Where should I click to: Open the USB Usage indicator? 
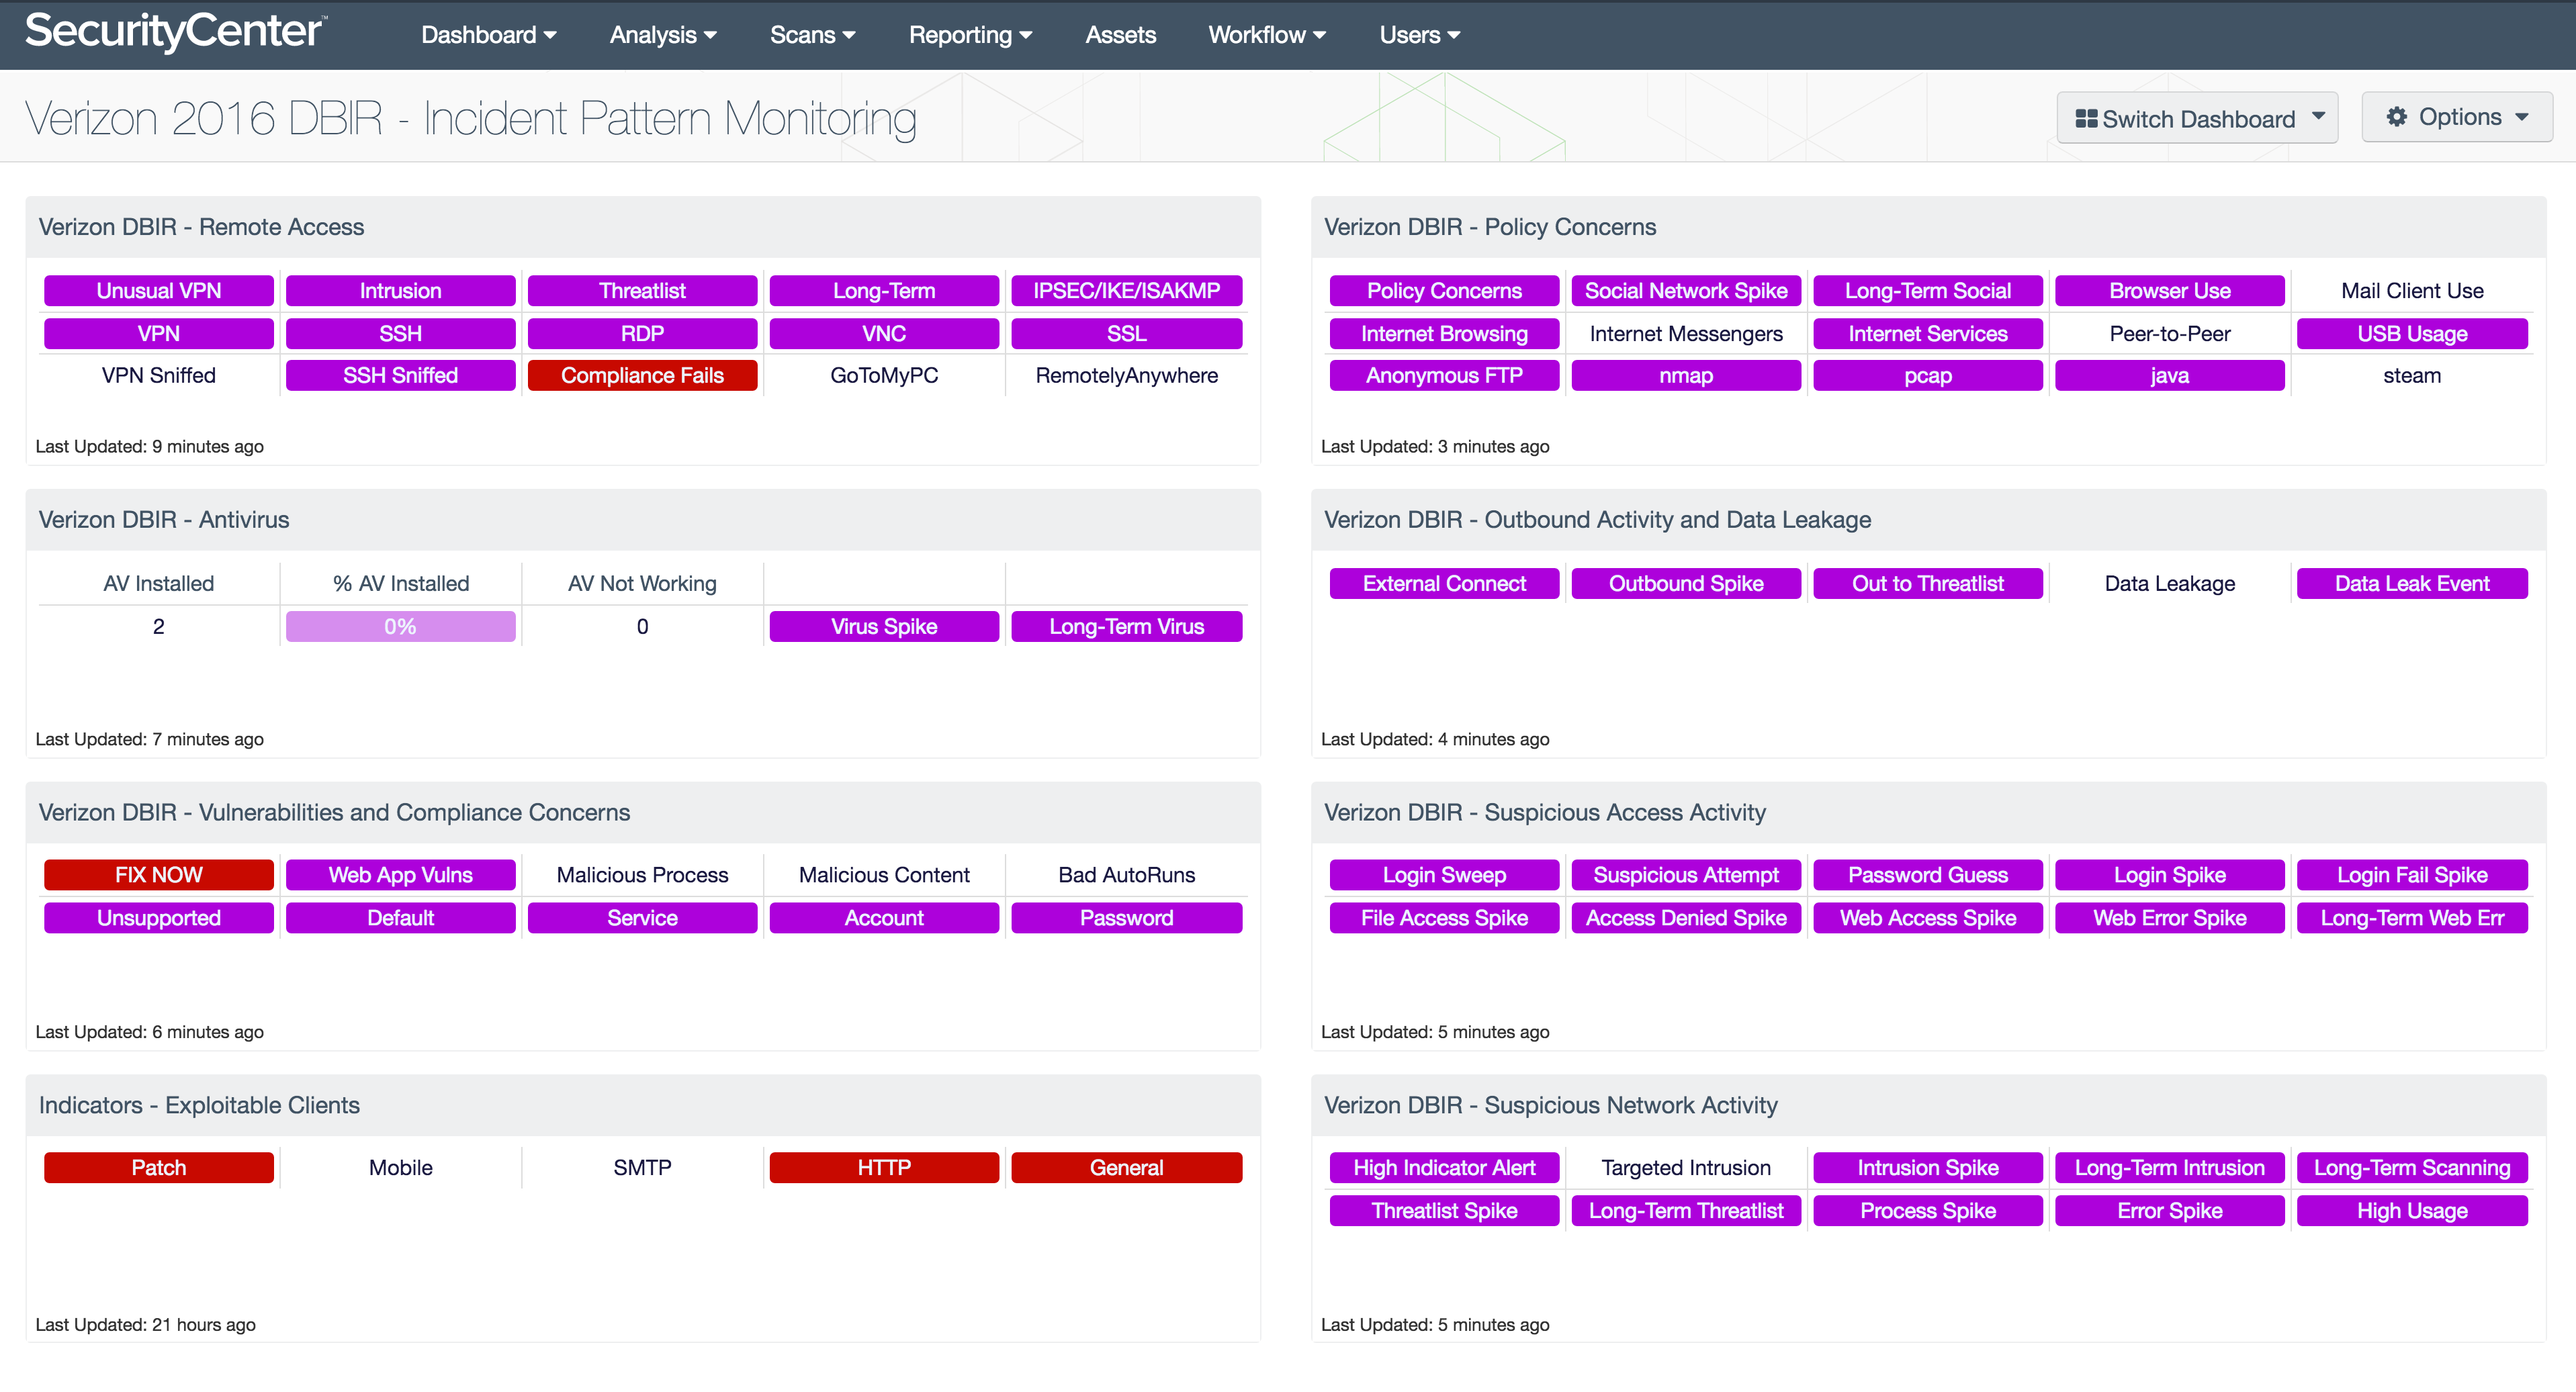point(2413,334)
